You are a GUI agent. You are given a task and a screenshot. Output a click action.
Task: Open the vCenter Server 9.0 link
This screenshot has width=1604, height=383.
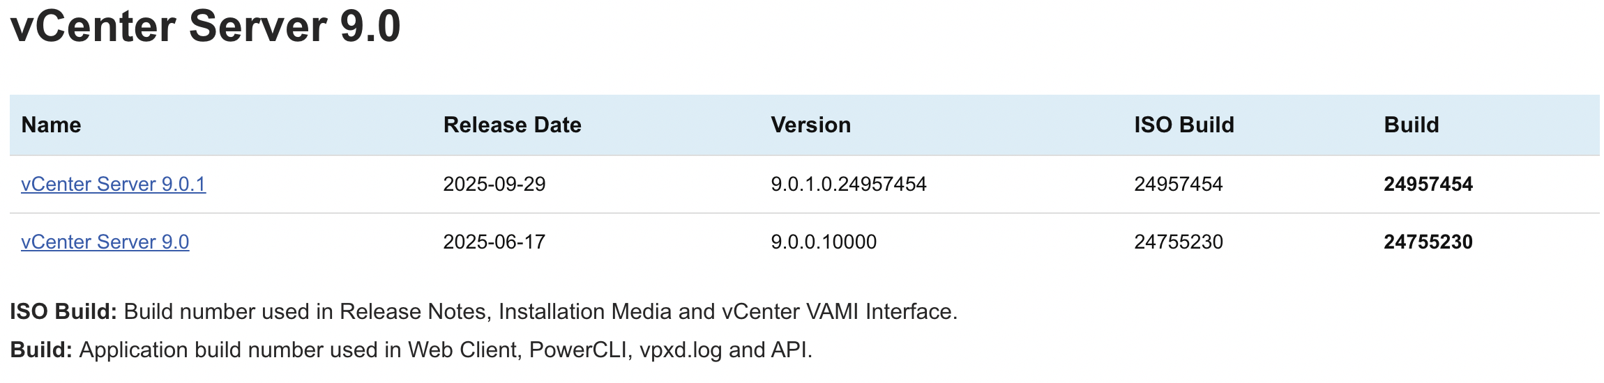pos(105,242)
